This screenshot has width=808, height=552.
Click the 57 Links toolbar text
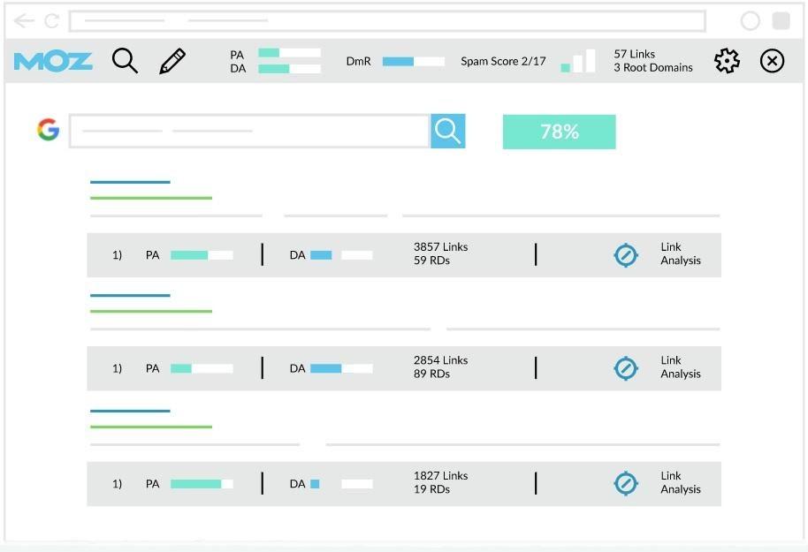(635, 54)
